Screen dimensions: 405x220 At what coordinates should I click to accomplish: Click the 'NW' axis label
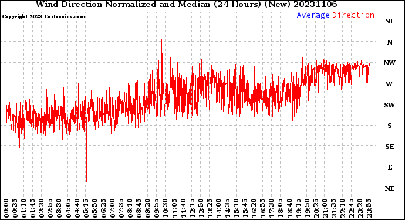coord(390,63)
